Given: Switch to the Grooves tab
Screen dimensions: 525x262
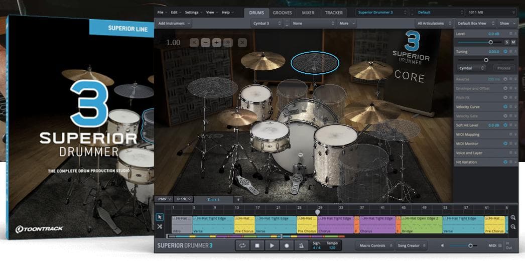Looking at the screenshot, I should 283,12.
